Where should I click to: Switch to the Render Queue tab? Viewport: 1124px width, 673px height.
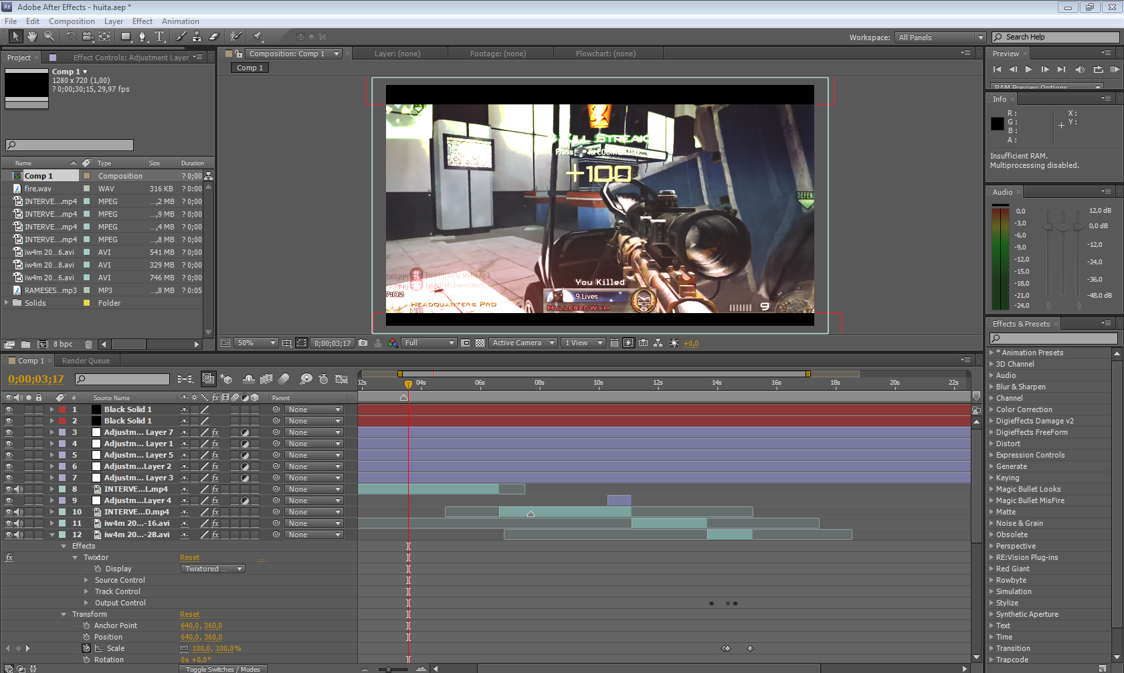pyautogui.click(x=86, y=361)
